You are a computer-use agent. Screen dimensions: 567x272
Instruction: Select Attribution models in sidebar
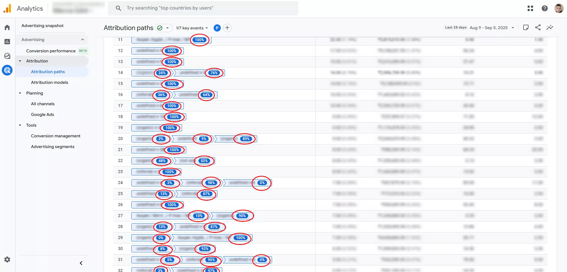click(x=49, y=82)
